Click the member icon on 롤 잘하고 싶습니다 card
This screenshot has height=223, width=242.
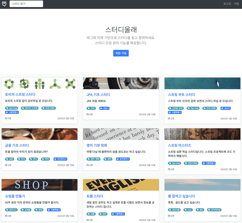[x=169, y=216]
